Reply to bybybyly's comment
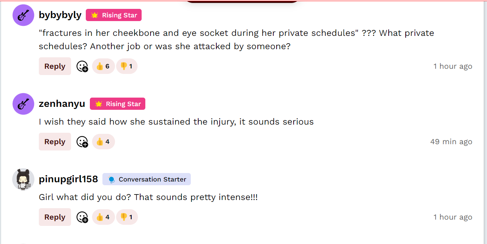 point(55,67)
